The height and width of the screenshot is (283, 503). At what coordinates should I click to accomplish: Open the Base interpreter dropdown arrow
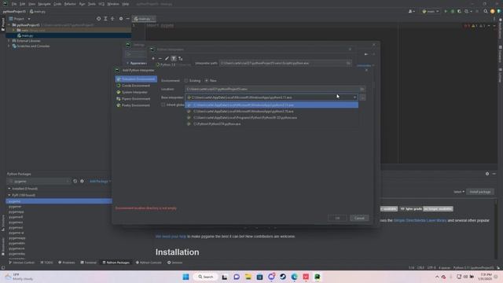pos(354,97)
